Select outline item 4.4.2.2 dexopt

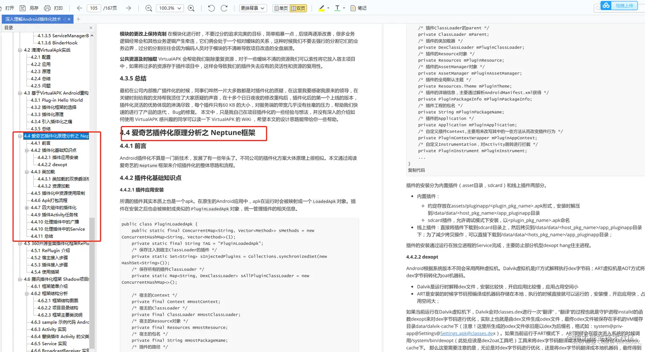pos(52,164)
